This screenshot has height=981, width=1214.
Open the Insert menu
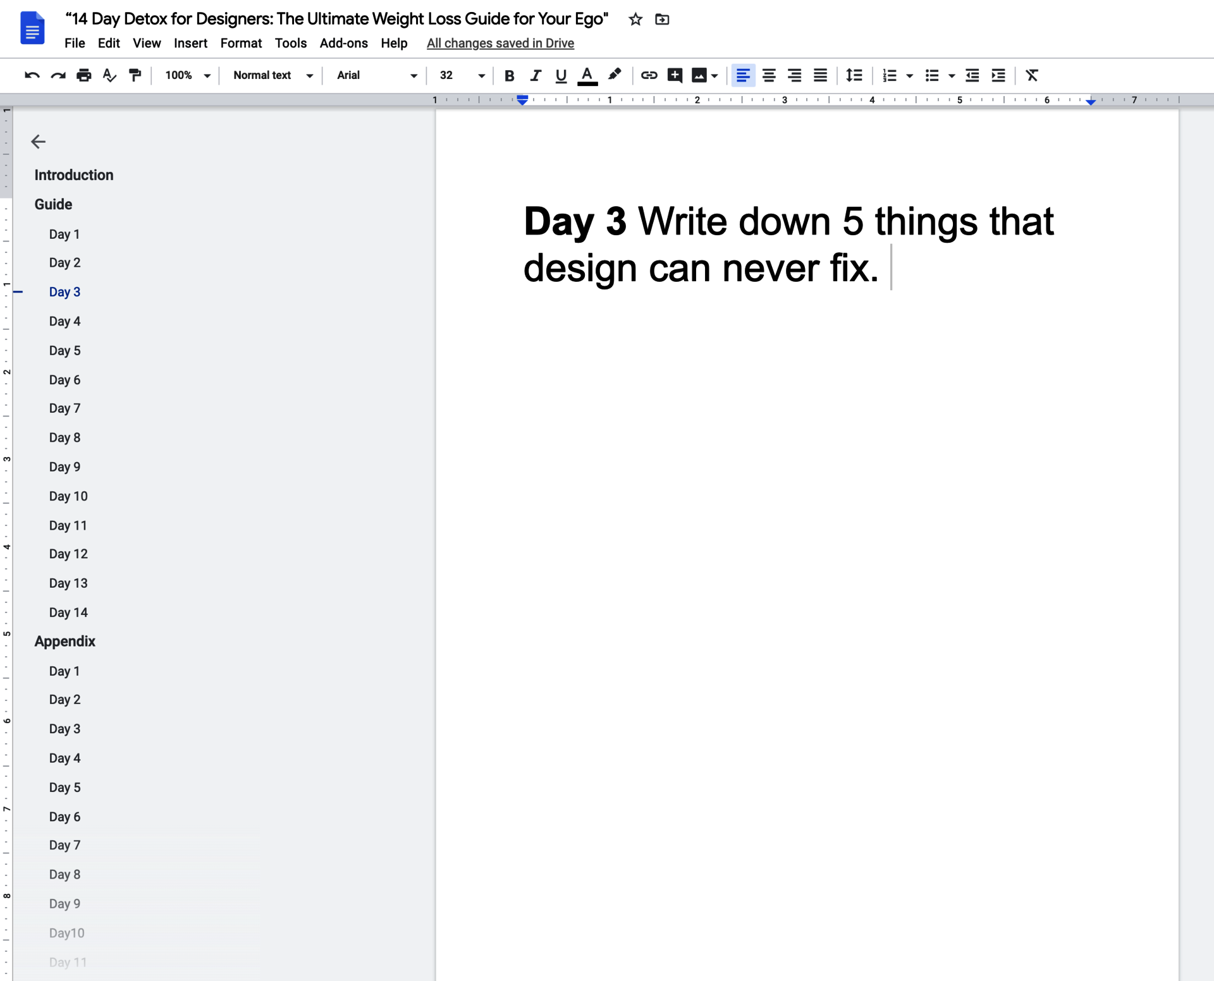pos(190,43)
